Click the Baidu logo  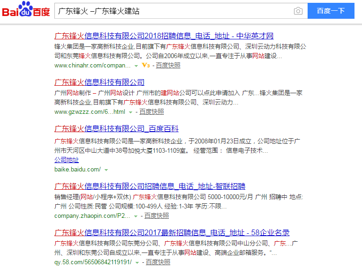click(26, 10)
